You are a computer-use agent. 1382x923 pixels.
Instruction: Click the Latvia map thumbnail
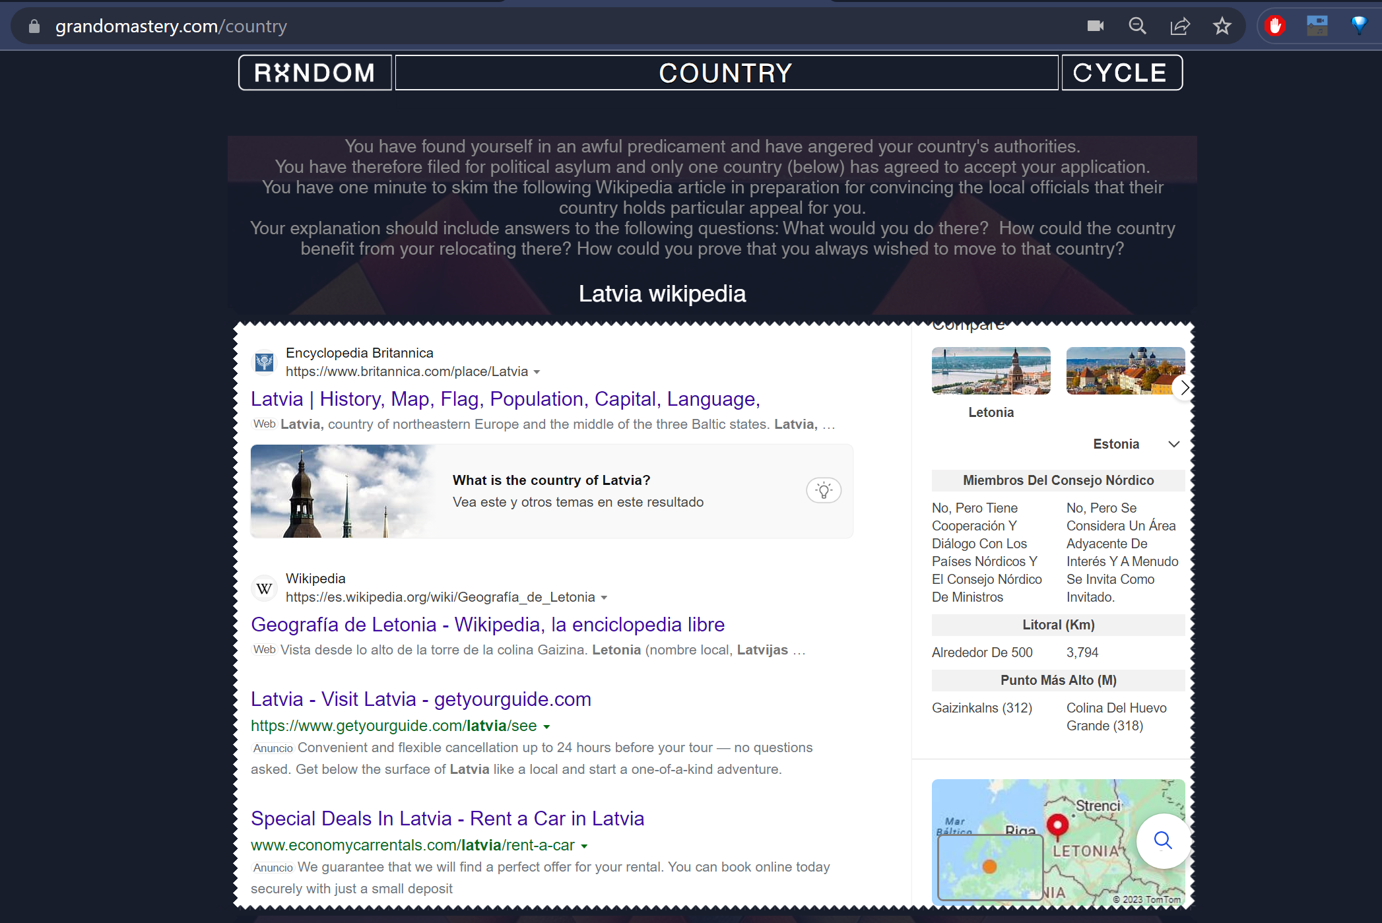coord(1058,842)
